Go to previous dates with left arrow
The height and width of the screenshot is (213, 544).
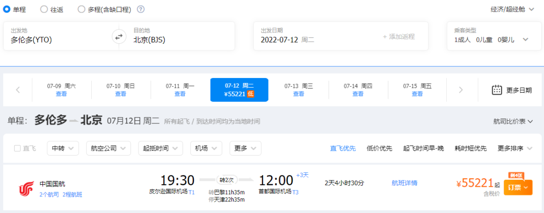click(x=18, y=90)
